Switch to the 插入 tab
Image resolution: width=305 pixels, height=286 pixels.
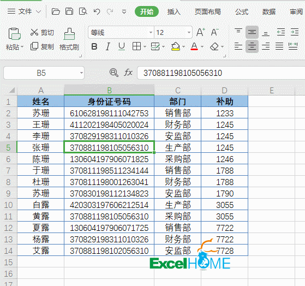[174, 12]
